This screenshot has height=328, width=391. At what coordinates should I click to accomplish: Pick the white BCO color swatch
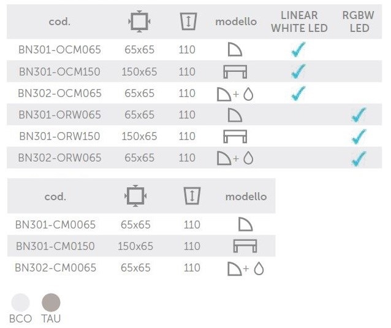(20, 302)
